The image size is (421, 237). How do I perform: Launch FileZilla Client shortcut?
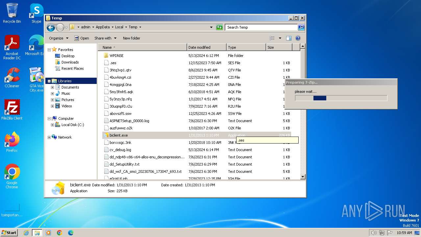point(12,110)
